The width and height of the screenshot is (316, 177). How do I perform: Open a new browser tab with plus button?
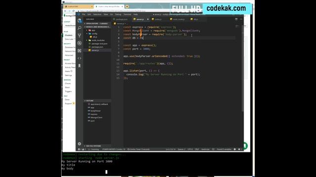coord(127,6)
